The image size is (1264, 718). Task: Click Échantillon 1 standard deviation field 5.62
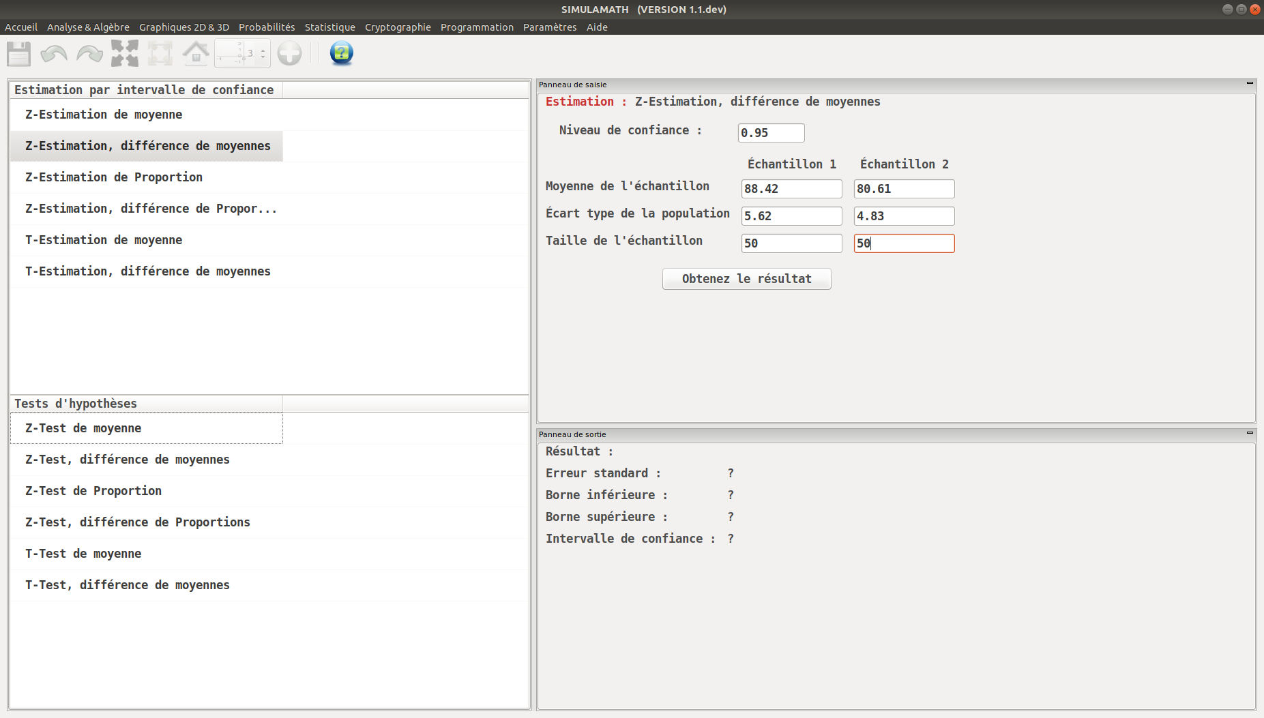coord(791,216)
